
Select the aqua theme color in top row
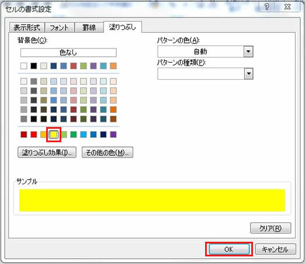[x=103, y=66]
